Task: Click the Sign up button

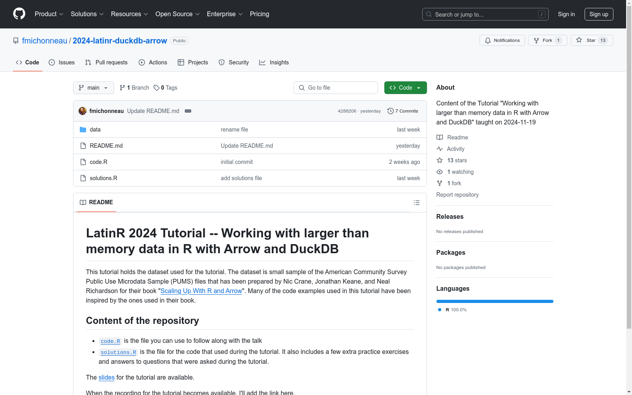Action: pyautogui.click(x=599, y=14)
